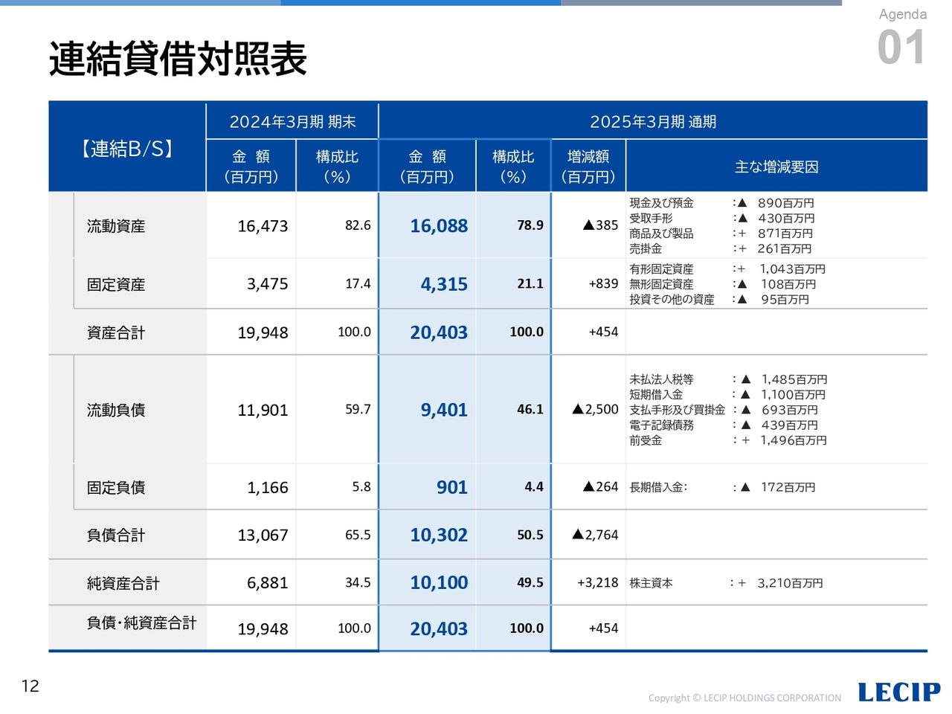Select the 流動資産 row label
This screenshot has width=952, height=714.
(x=116, y=226)
